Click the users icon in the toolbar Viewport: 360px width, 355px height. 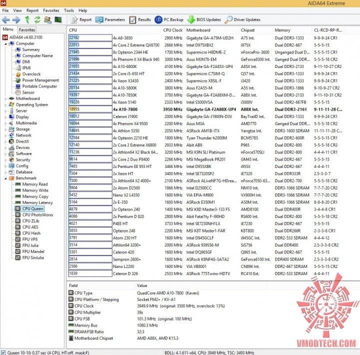pyautogui.click(x=47, y=19)
